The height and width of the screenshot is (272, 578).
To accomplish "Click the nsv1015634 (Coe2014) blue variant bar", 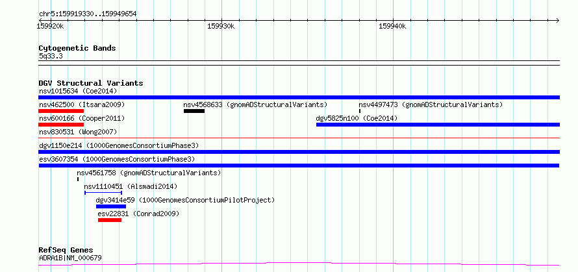I will pos(299,97).
